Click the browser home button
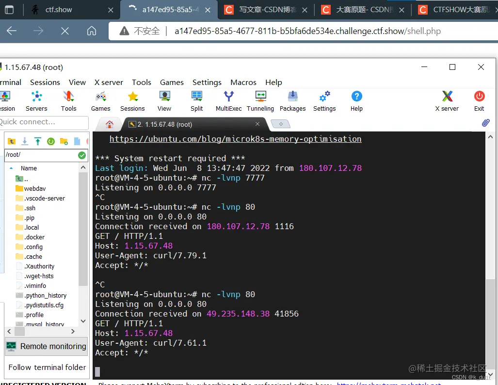The height and width of the screenshot is (385, 498). pyautogui.click(x=92, y=31)
